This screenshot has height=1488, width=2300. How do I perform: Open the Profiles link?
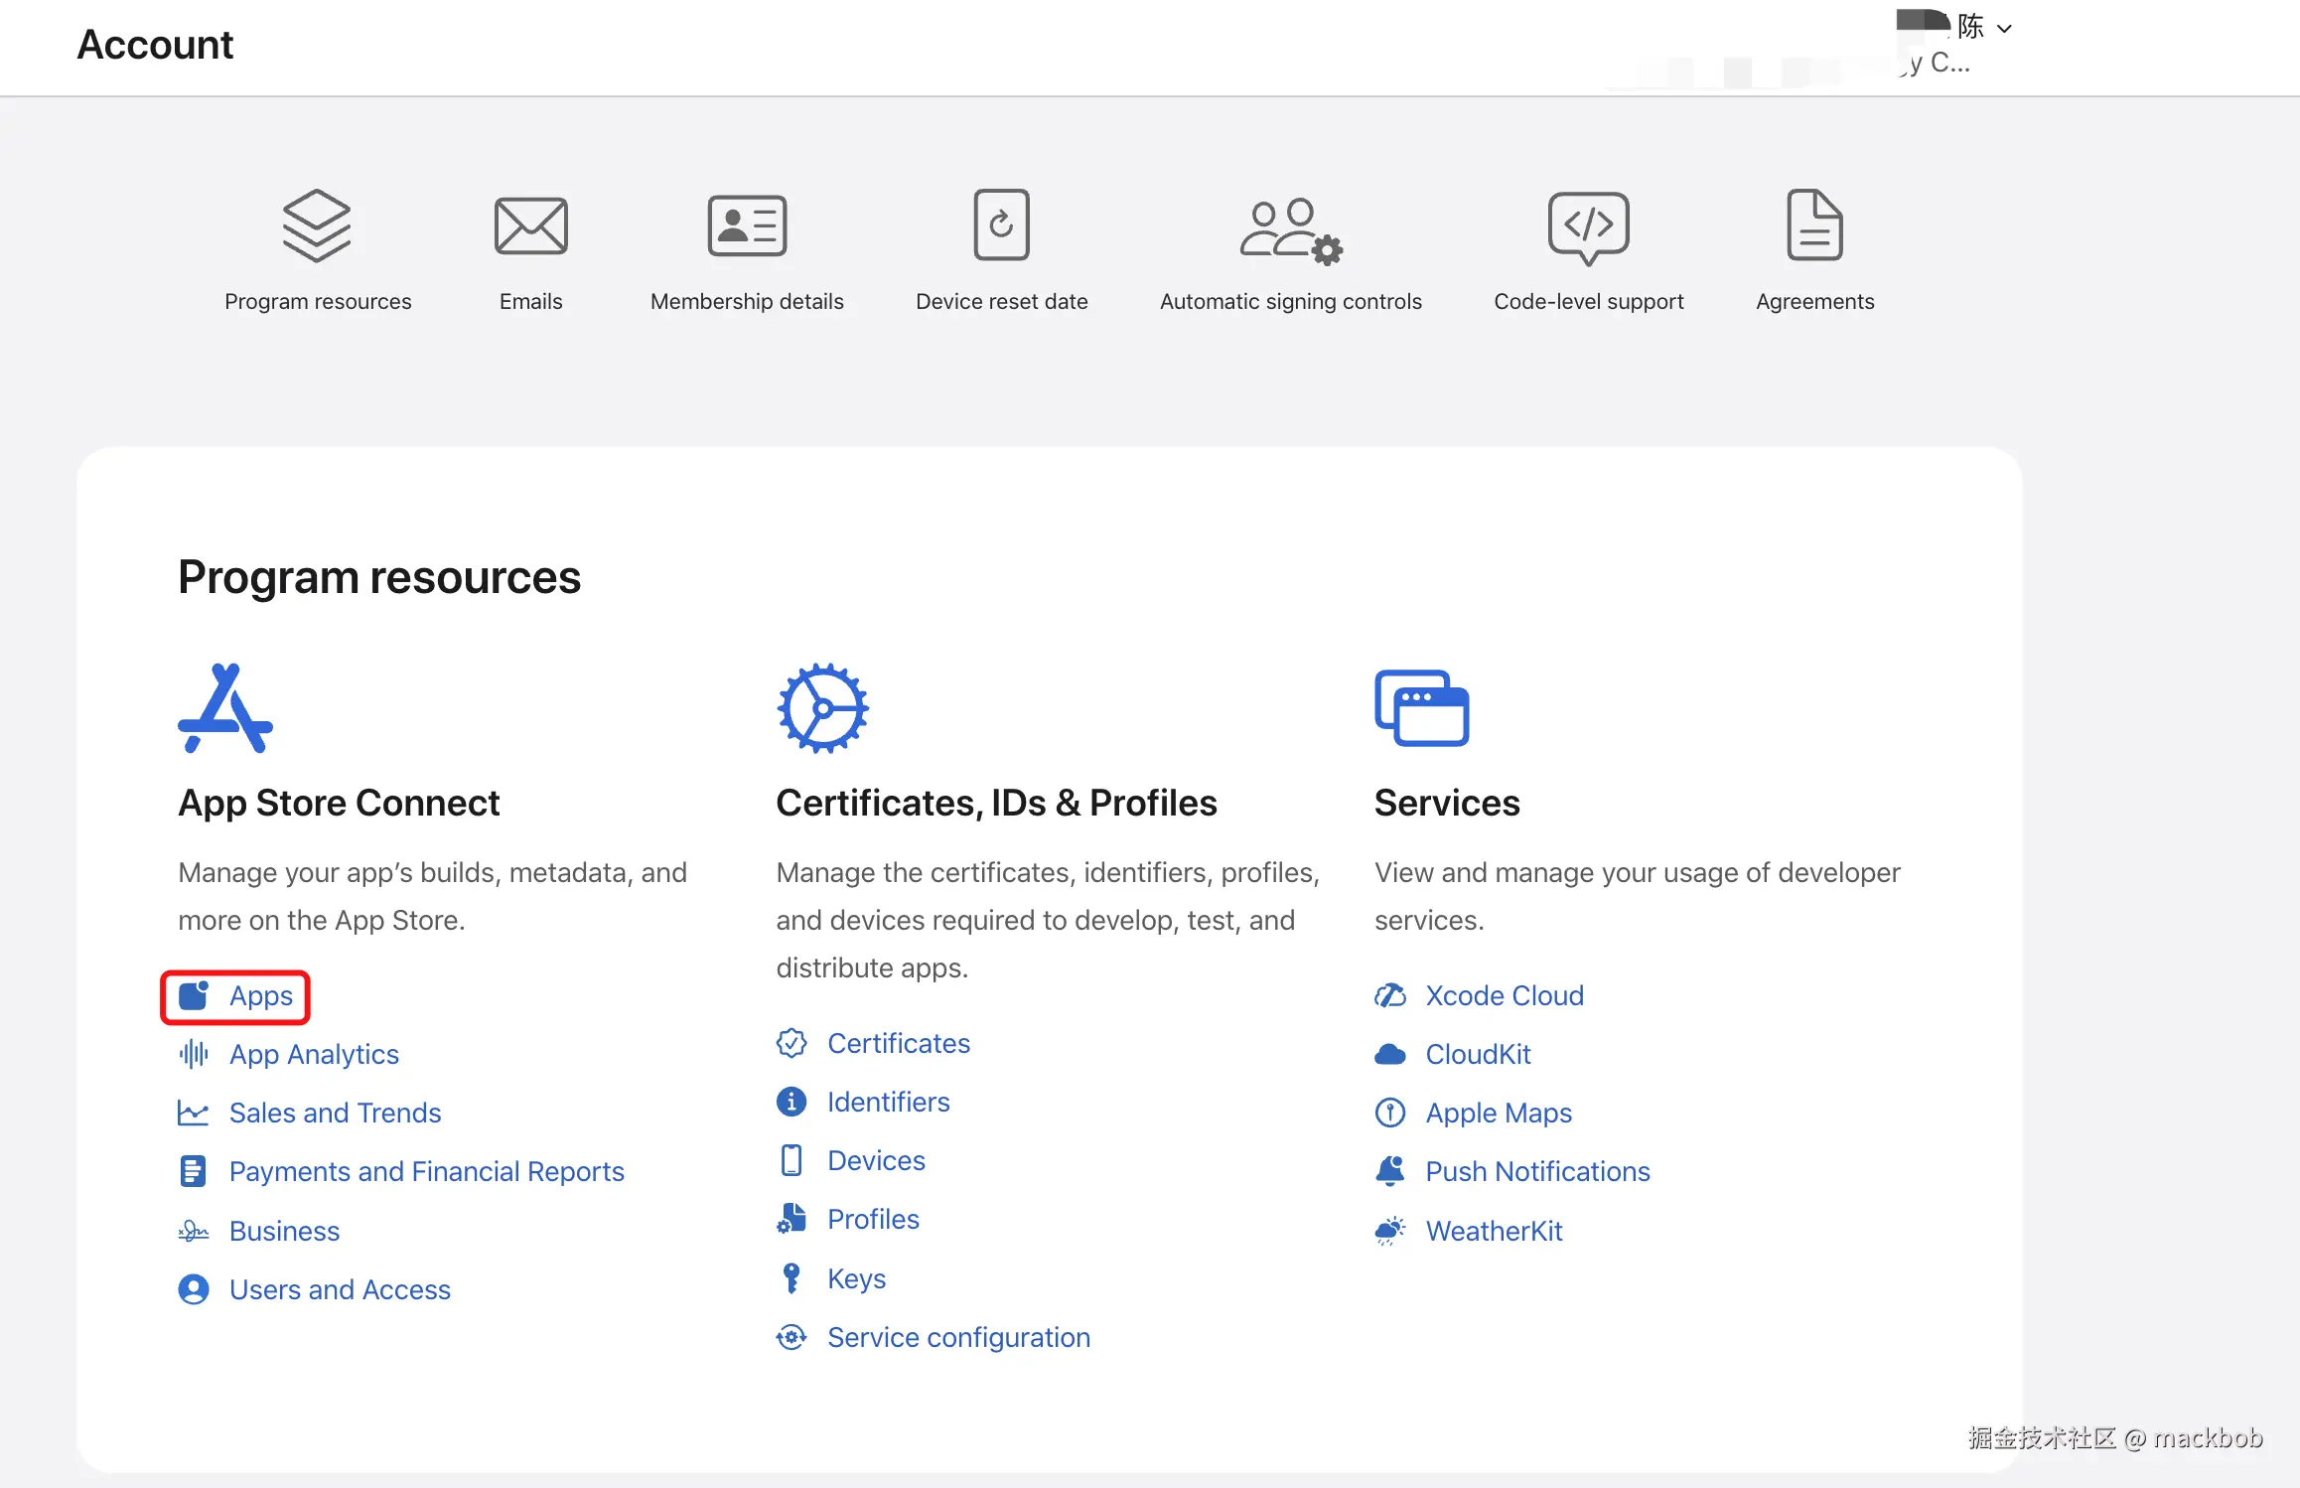click(874, 1219)
